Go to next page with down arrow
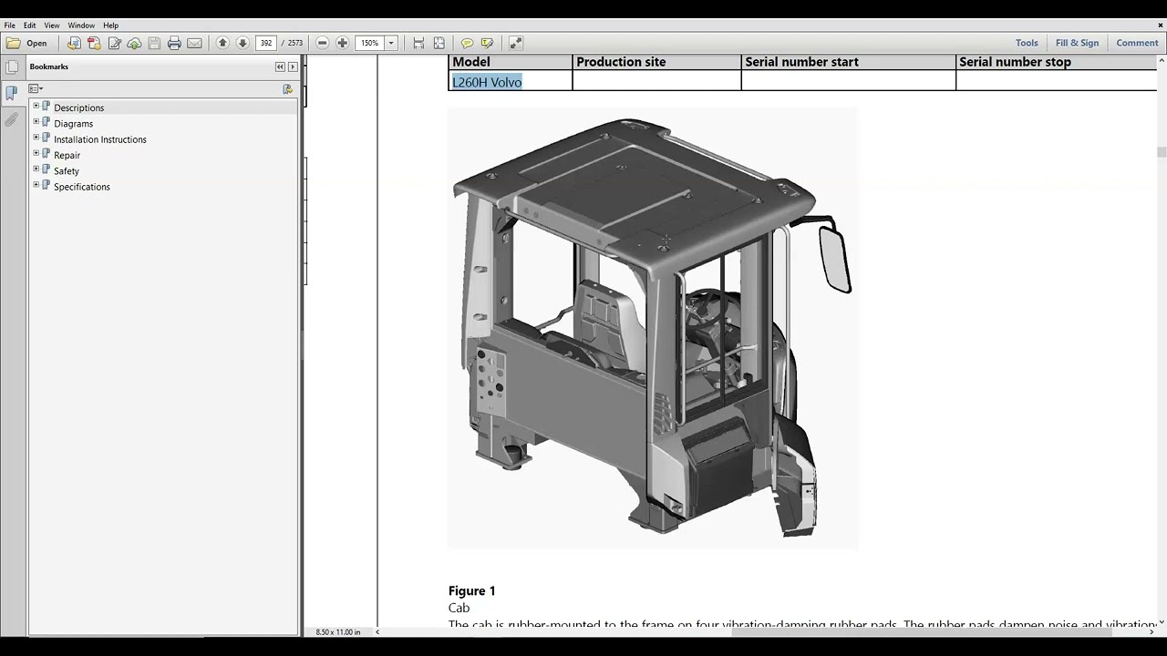This screenshot has width=1167, height=656. point(243,43)
